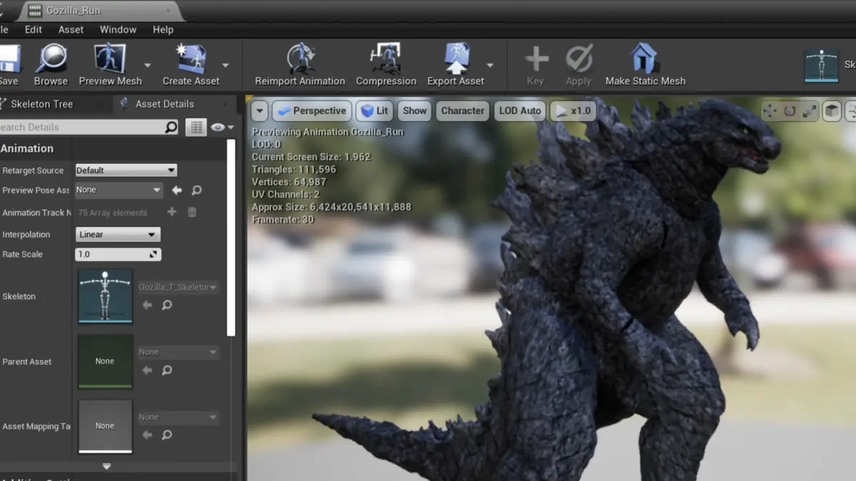Click the Parent Asset use-selected arrow
856x481 pixels.
[148, 371]
